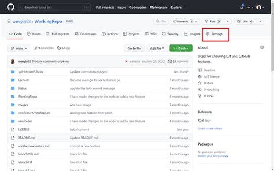Open the .github/workflows folder

30,72
